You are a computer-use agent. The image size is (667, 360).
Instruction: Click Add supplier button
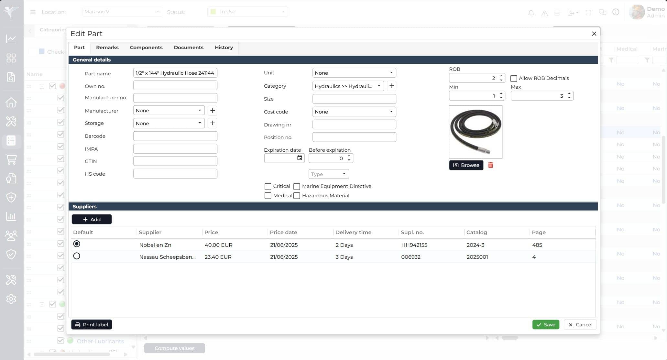(92, 219)
